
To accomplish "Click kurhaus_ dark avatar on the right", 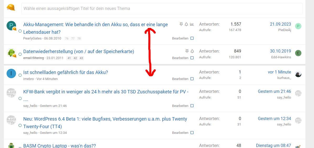I will point(298,74).
